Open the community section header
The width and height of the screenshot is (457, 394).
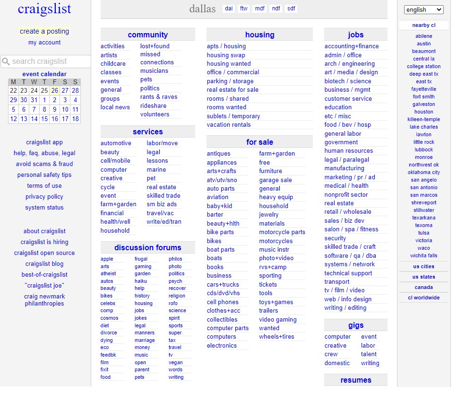coord(148,35)
